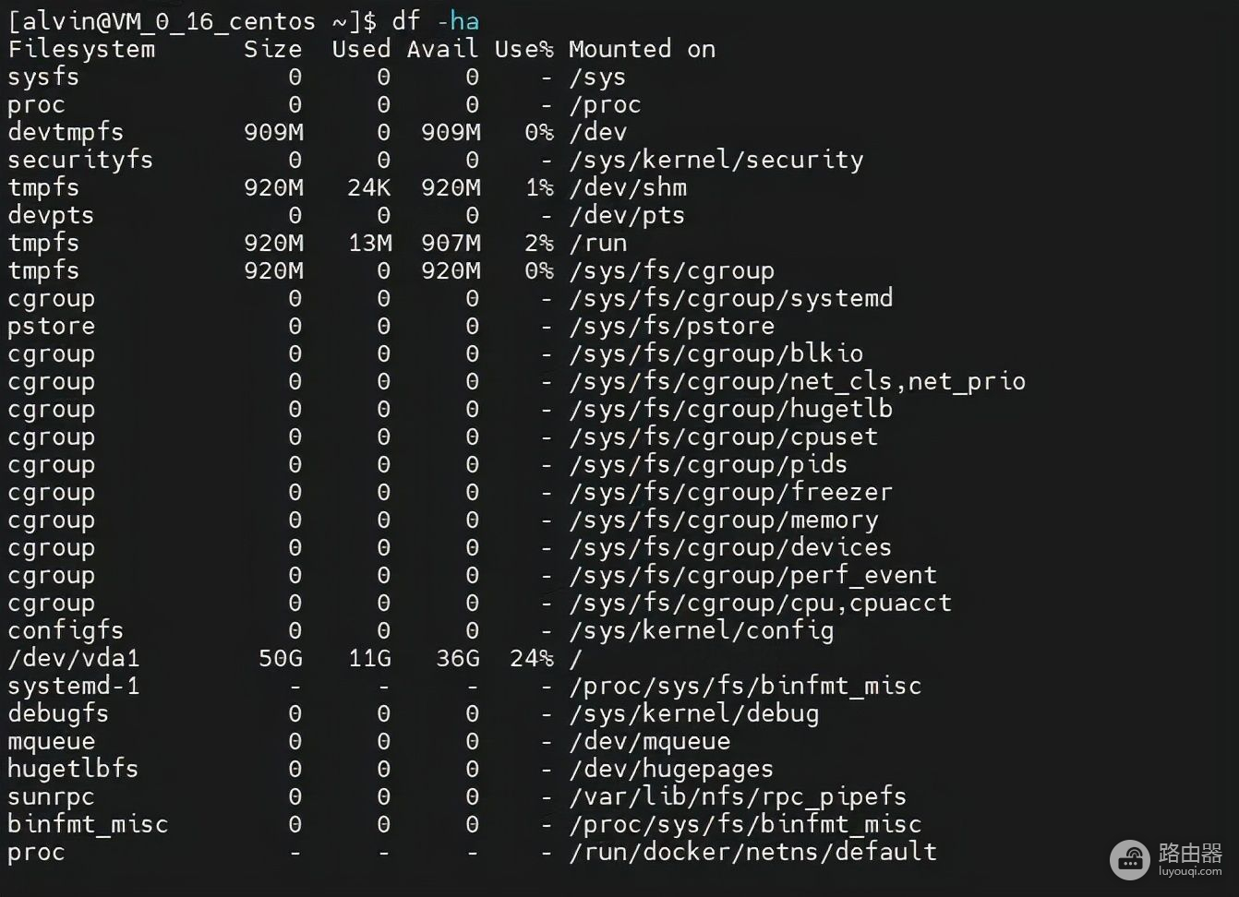
Task: Click the luyouqi.com watermark text
Action: [x=1190, y=871]
